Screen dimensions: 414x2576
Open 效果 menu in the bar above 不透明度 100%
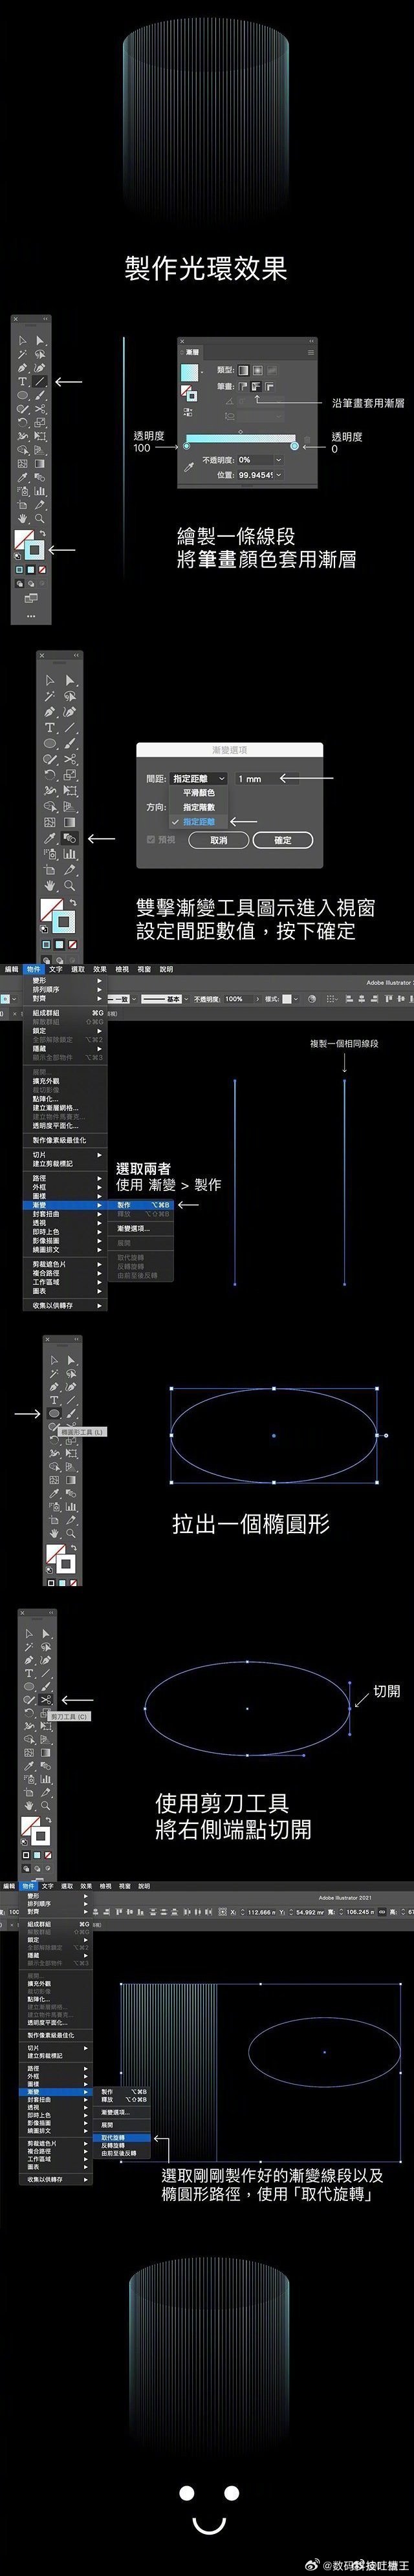[x=100, y=969]
